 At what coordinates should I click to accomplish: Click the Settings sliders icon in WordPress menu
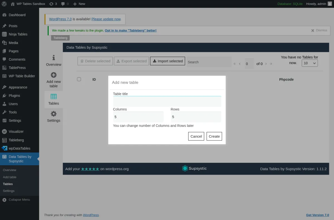pyautogui.click(x=4, y=121)
